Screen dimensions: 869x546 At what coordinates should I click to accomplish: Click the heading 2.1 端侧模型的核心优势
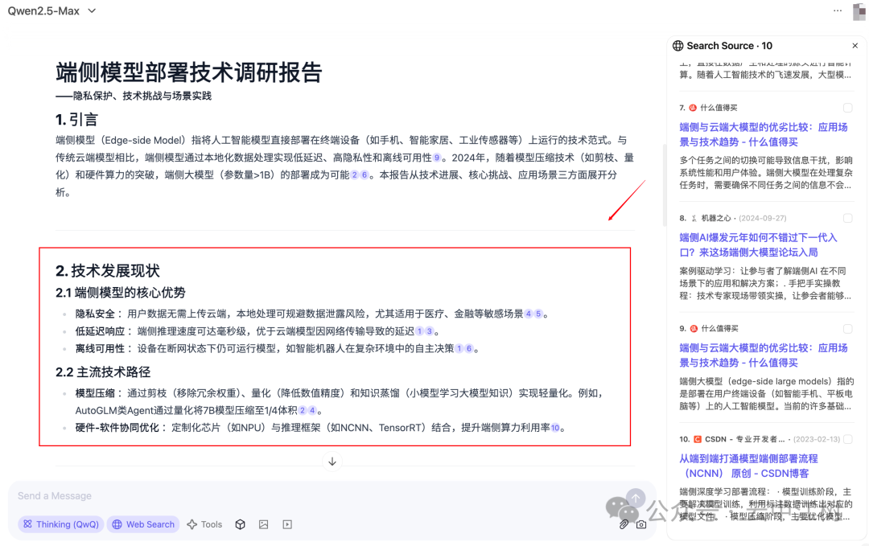[x=120, y=293]
